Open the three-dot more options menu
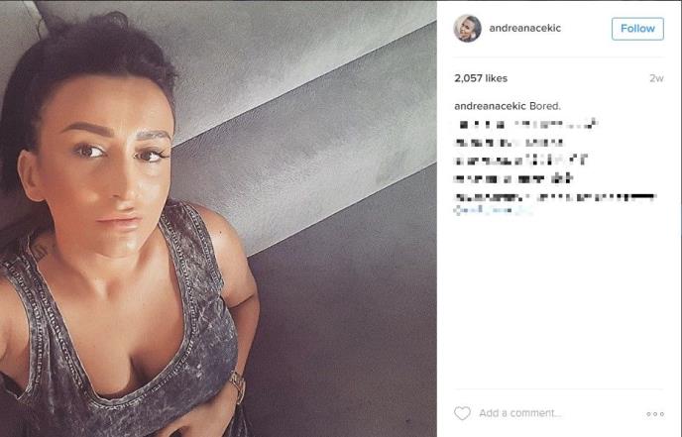 coord(655,414)
